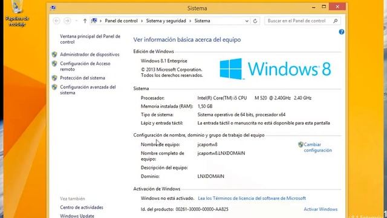The image size is (387, 218).
Task: Read Microsoft software license terms link
Action: click(x=252, y=198)
